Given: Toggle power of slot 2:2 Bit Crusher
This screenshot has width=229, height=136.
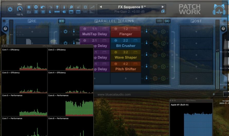Looking at the screenshot, I should pyautogui.click(x=116, y=41).
